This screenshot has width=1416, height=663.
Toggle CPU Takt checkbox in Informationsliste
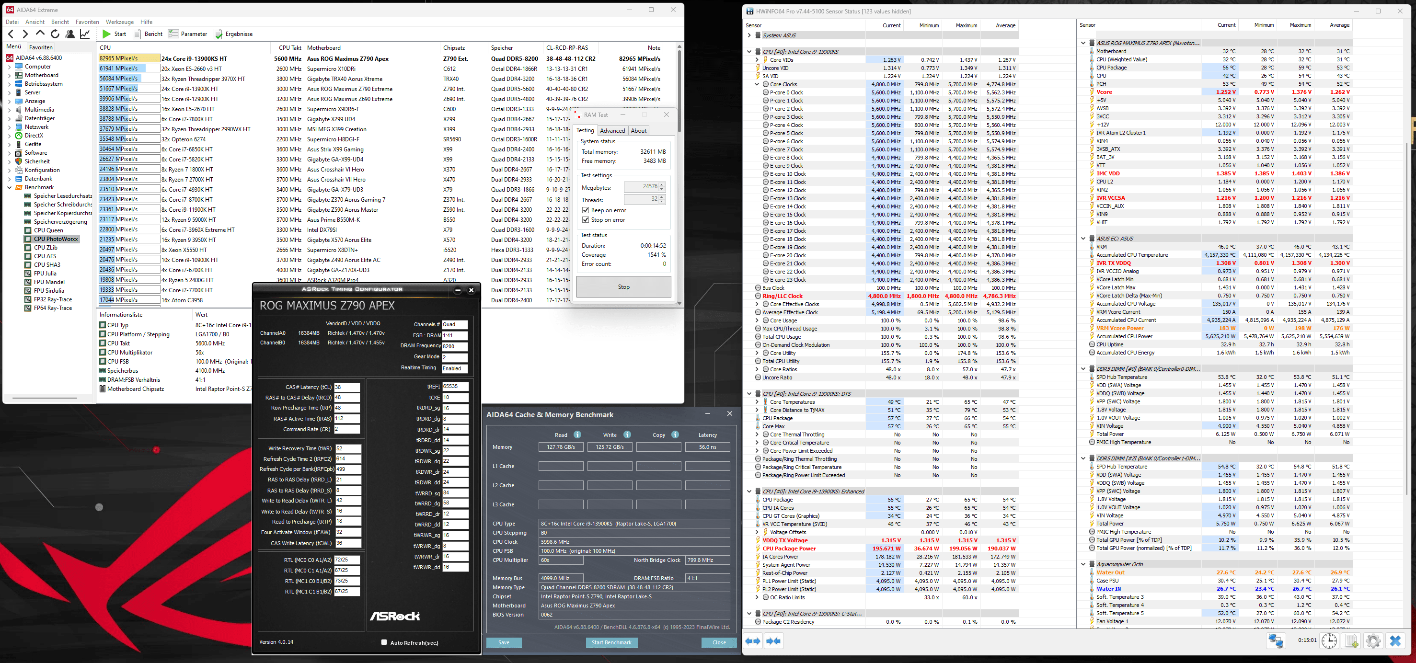coord(102,343)
